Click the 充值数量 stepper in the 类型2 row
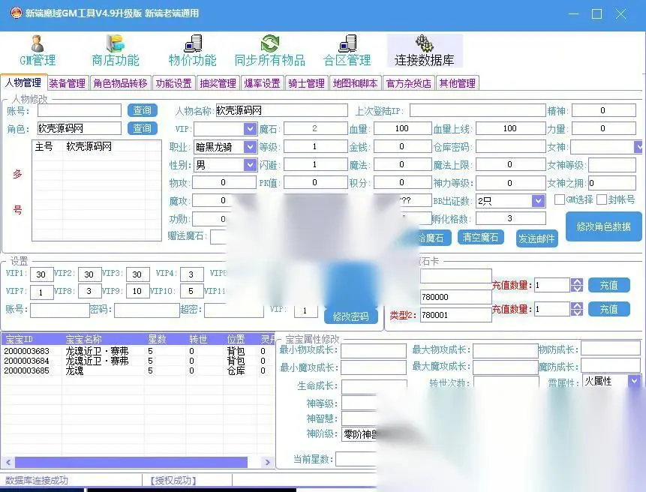This screenshot has height=492, width=646. pos(577,309)
